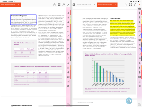Viewport: 142px width, 107px height.
Task: Select strikethrough text tool in right toolbar
Action: (x=139, y=31)
